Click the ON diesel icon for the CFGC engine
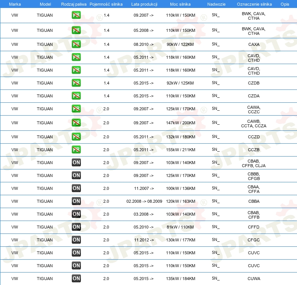This screenshot has width=297, height=285. [76, 240]
